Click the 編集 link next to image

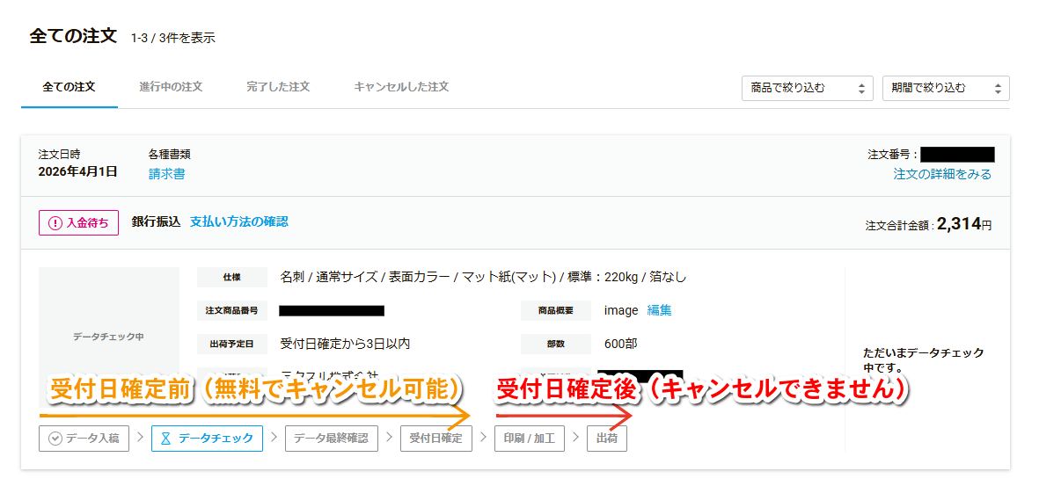point(659,310)
